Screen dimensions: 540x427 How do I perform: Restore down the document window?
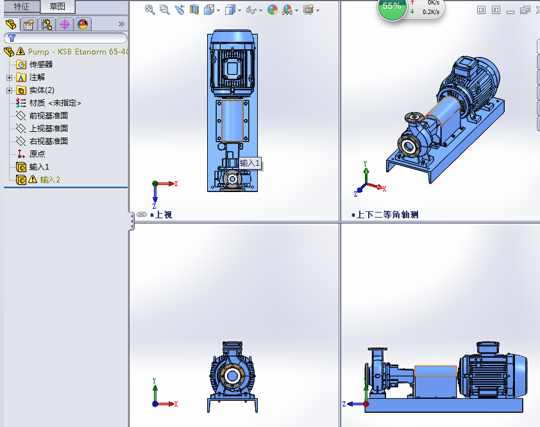tap(525, 10)
